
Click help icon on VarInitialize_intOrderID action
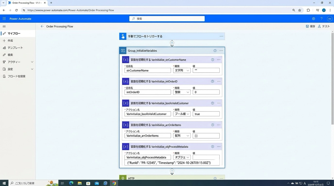tap(212, 81)
